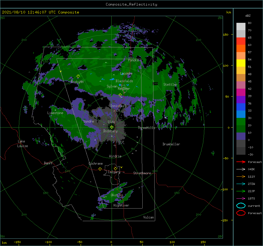Click the 80 dBZ light gray swatch
The width and height of the screenshot is (263, 246).
pyautogui.click(x=241, y=26)
